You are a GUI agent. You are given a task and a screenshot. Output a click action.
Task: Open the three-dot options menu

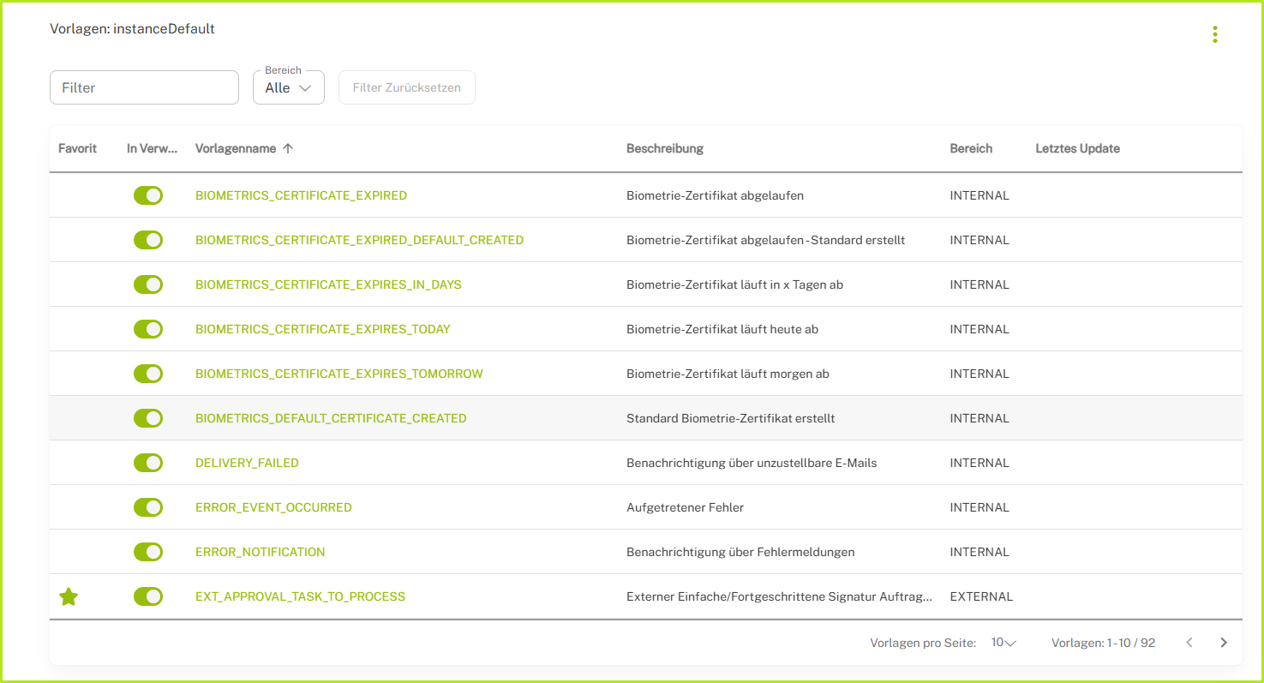(x=1214, y=34)
